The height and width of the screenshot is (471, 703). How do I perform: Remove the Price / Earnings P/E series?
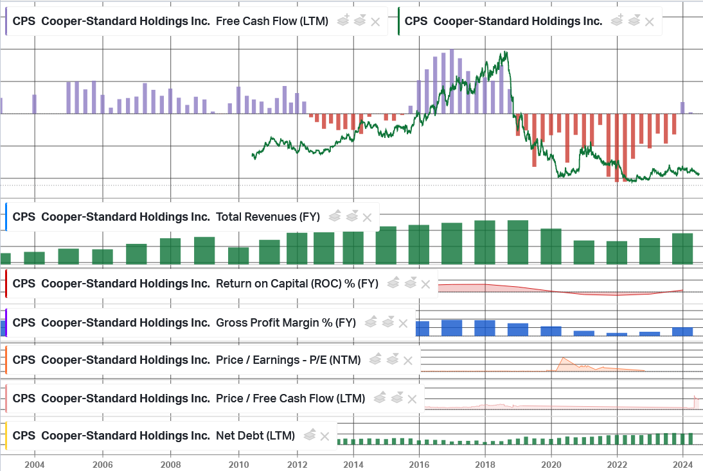pos(408,361)
